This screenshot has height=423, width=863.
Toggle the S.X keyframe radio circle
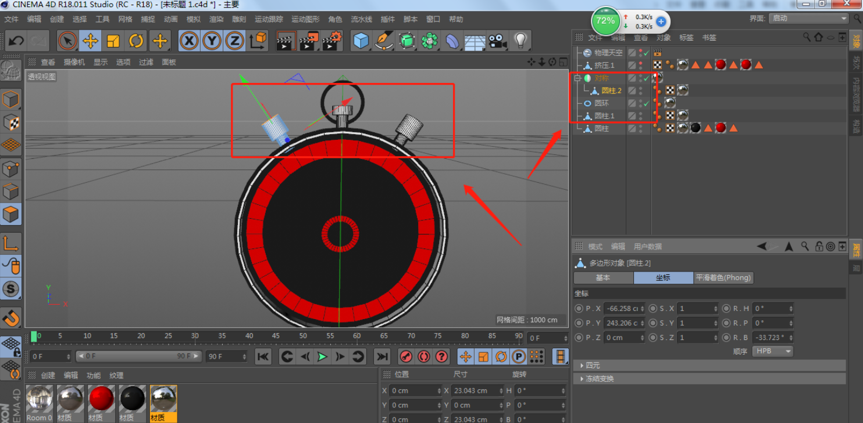point(653,309)
